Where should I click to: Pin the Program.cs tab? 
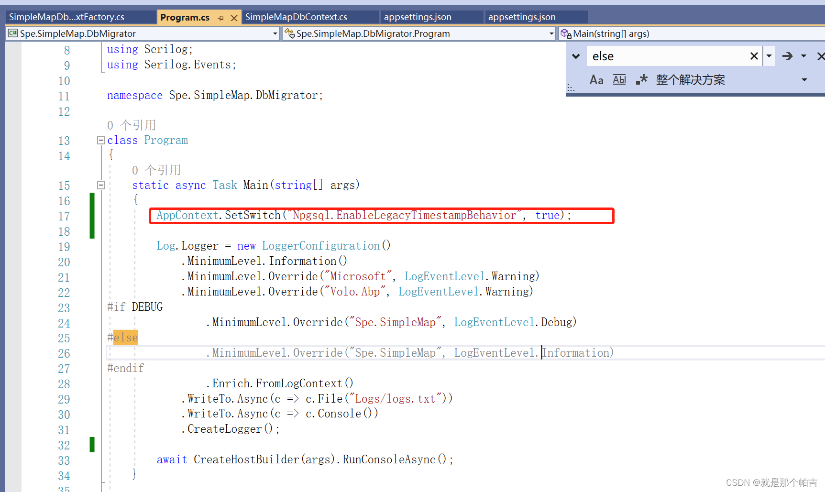220,17
